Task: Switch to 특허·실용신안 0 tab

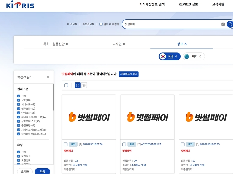Action: point(56,44)
